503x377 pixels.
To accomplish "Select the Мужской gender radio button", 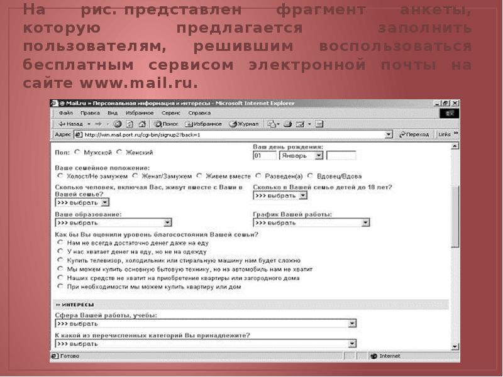I will coord(77,152).
